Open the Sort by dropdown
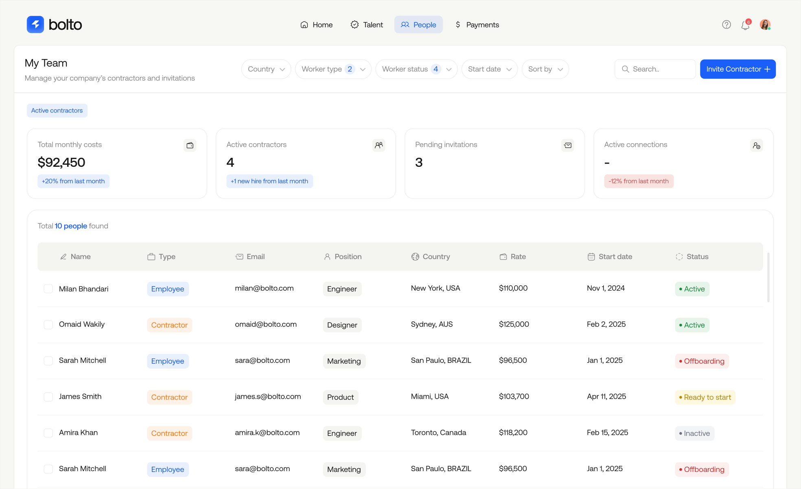The image size is (801, 489). click(x=545, y=69)
